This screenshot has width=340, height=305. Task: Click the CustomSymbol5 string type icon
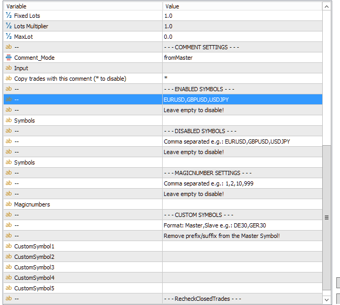point(8,288)
